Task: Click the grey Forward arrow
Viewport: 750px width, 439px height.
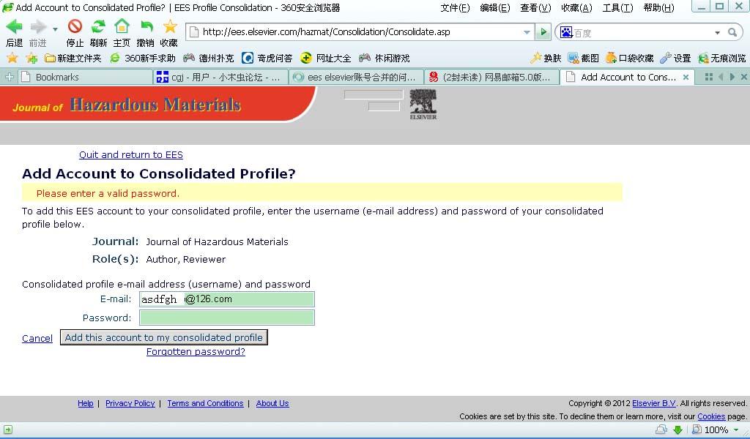Action: 38,27
